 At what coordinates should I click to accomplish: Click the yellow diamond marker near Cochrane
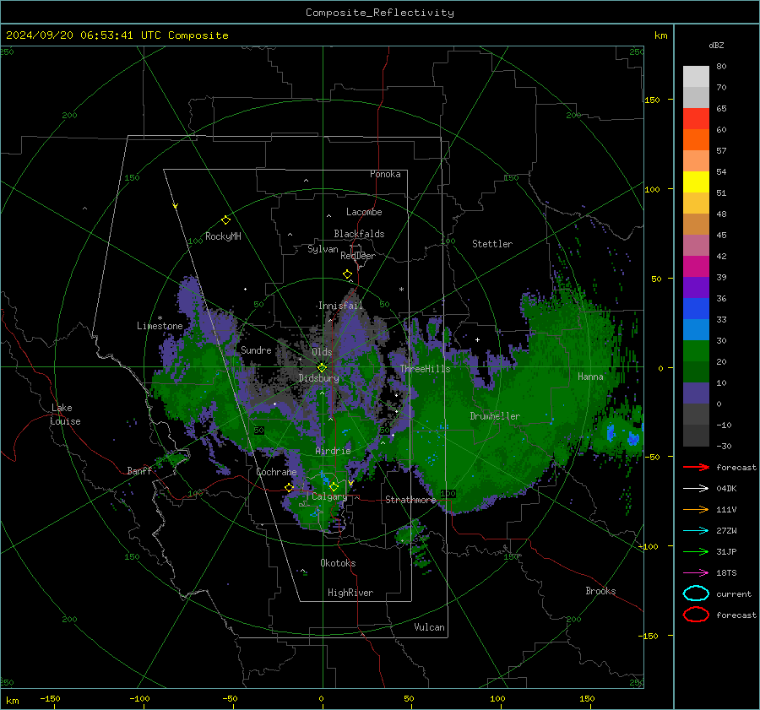coord(289,487)
